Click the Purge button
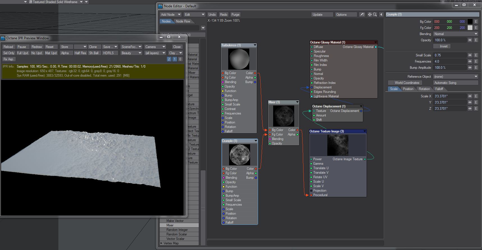Viewport: 482px width, 250px height. click(x=235, y=15)
